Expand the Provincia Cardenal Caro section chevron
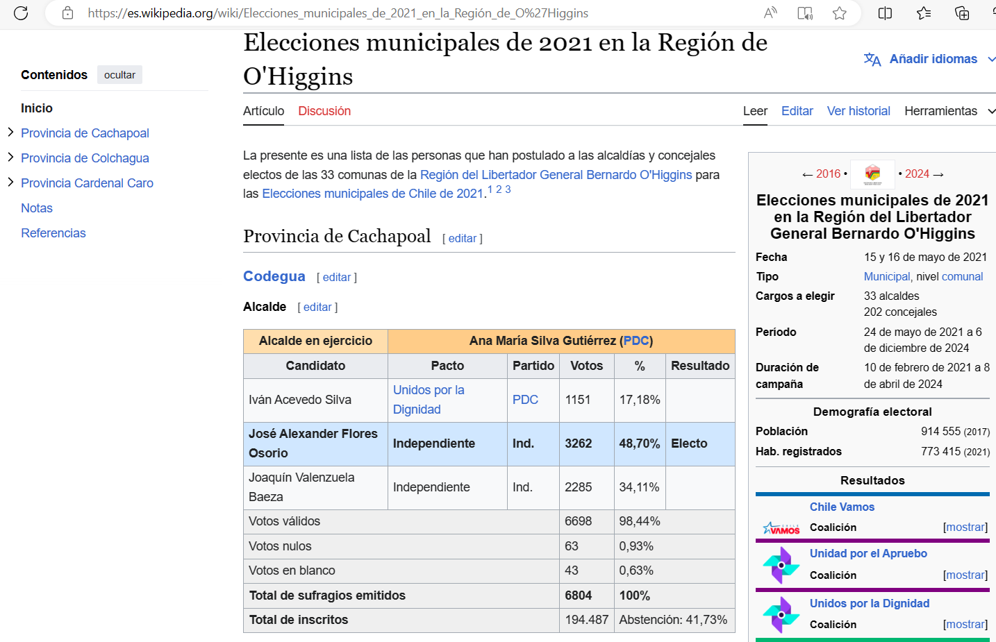996x642 pixels. click(x=10, y=182)
